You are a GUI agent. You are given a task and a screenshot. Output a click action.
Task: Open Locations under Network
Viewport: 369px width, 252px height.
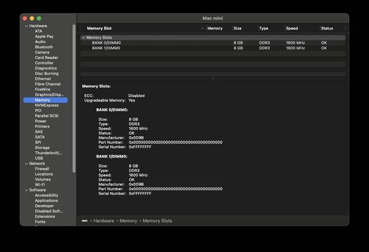coord(44,174)
